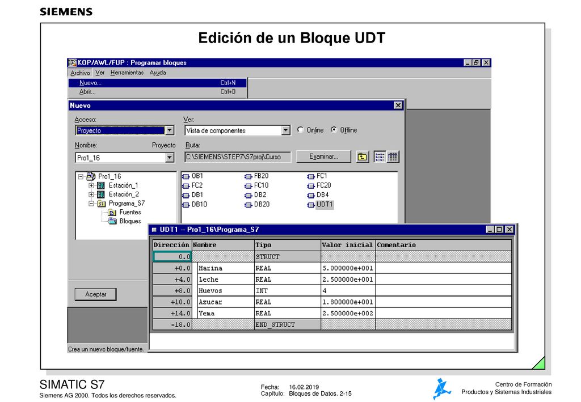
Task: Click the initial value 5.000000e+001
Action: 348,268
